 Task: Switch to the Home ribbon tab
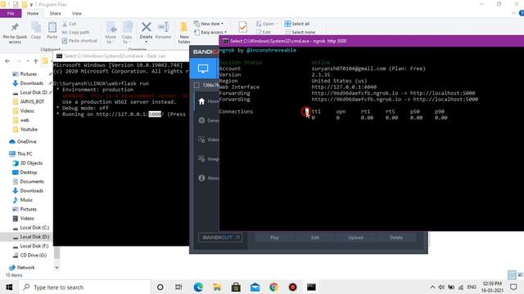point(33,13)
